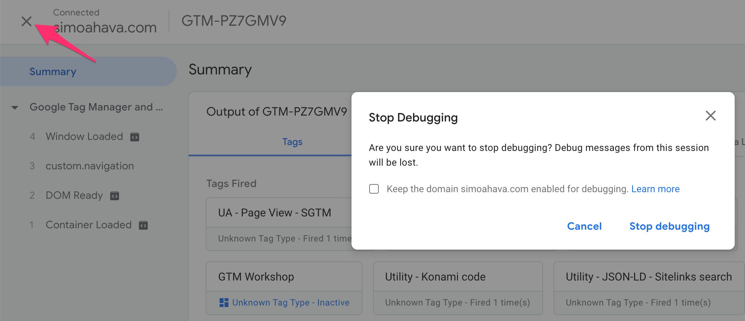The image size is (745, 321).
Task: Confirm with the Stop debugging button
Action: [x=669, y=226]
